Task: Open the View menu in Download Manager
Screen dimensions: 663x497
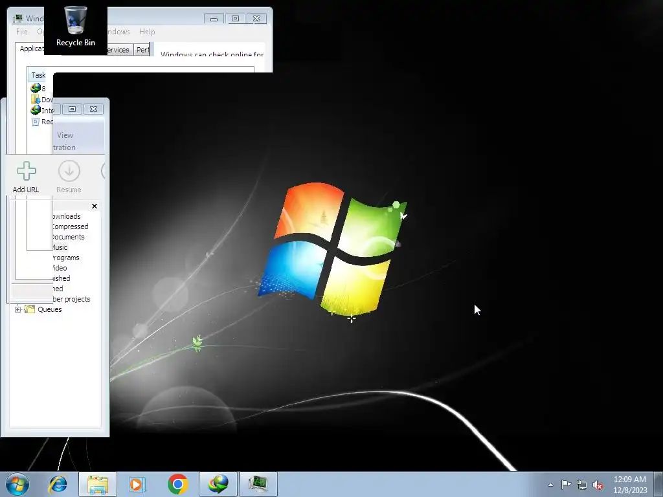Action: [65, 135]
